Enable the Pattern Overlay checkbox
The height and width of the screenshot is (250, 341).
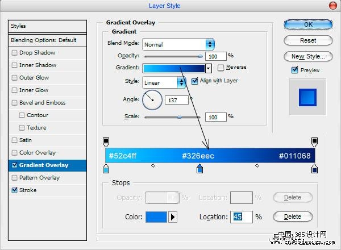(14, 178)
